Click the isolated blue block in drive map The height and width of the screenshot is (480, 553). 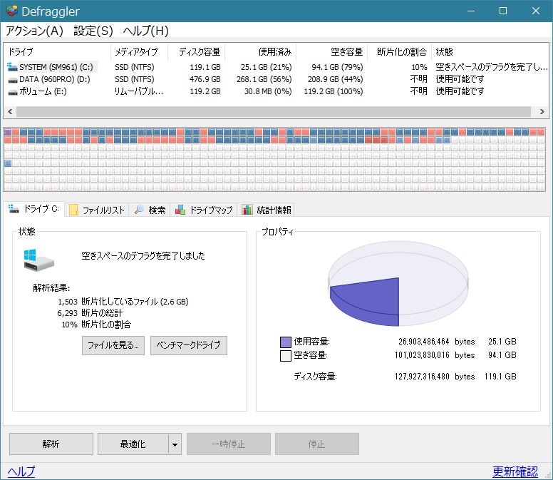[x=8, y=163]
